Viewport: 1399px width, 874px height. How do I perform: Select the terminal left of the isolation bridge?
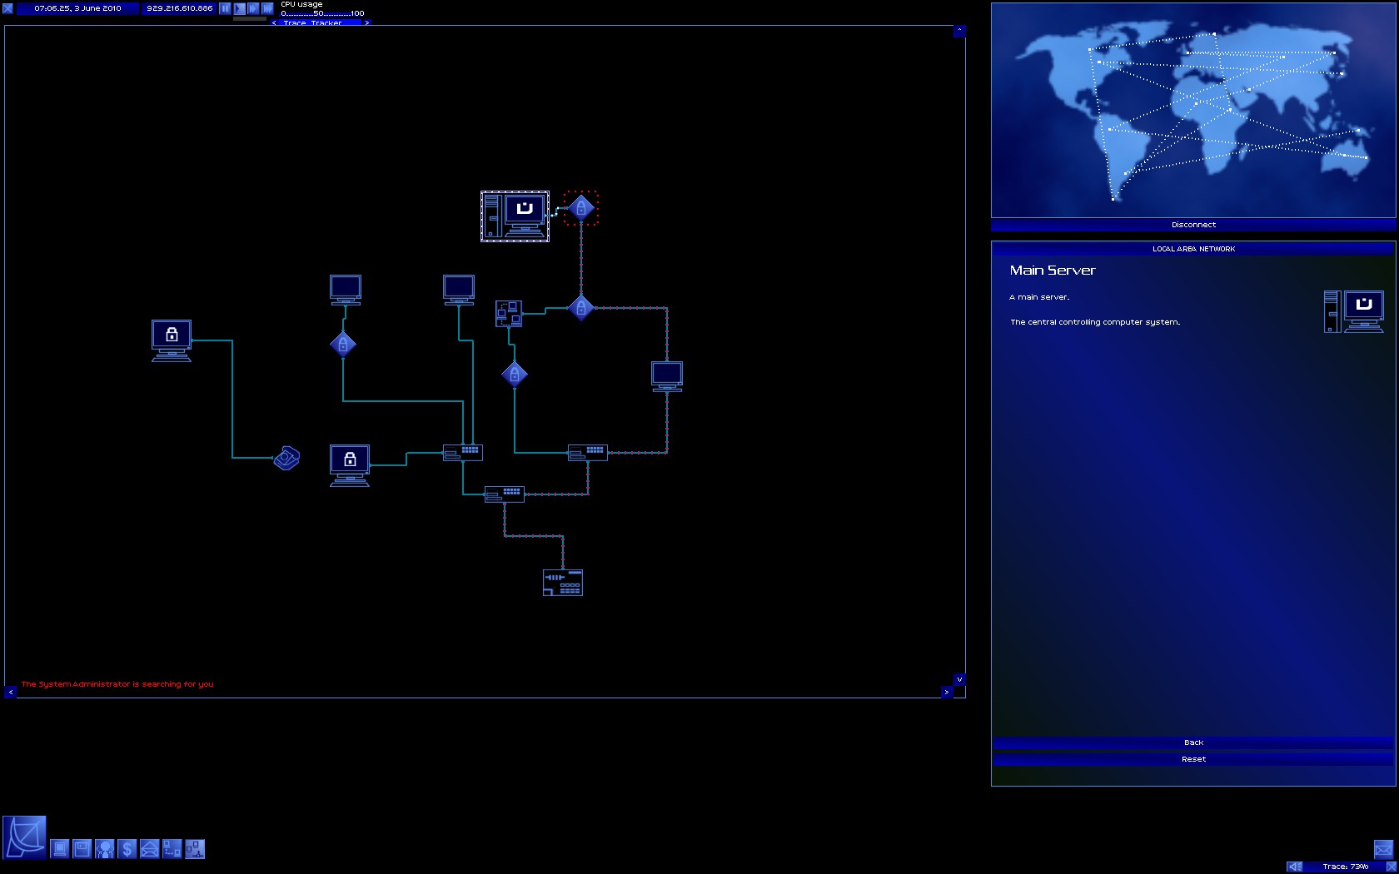(x=459, y=290)
